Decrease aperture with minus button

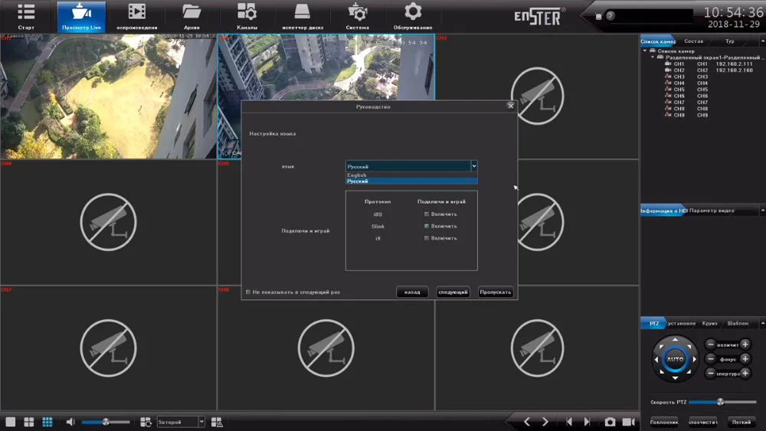[711, 374]
